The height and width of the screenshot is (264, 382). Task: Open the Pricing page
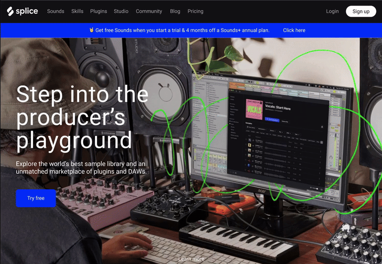click(195, 11)
